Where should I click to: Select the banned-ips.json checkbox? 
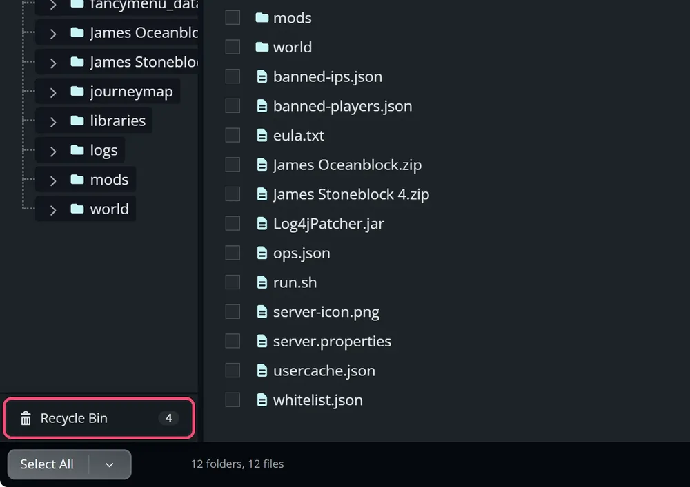click(x=233, y=76)
